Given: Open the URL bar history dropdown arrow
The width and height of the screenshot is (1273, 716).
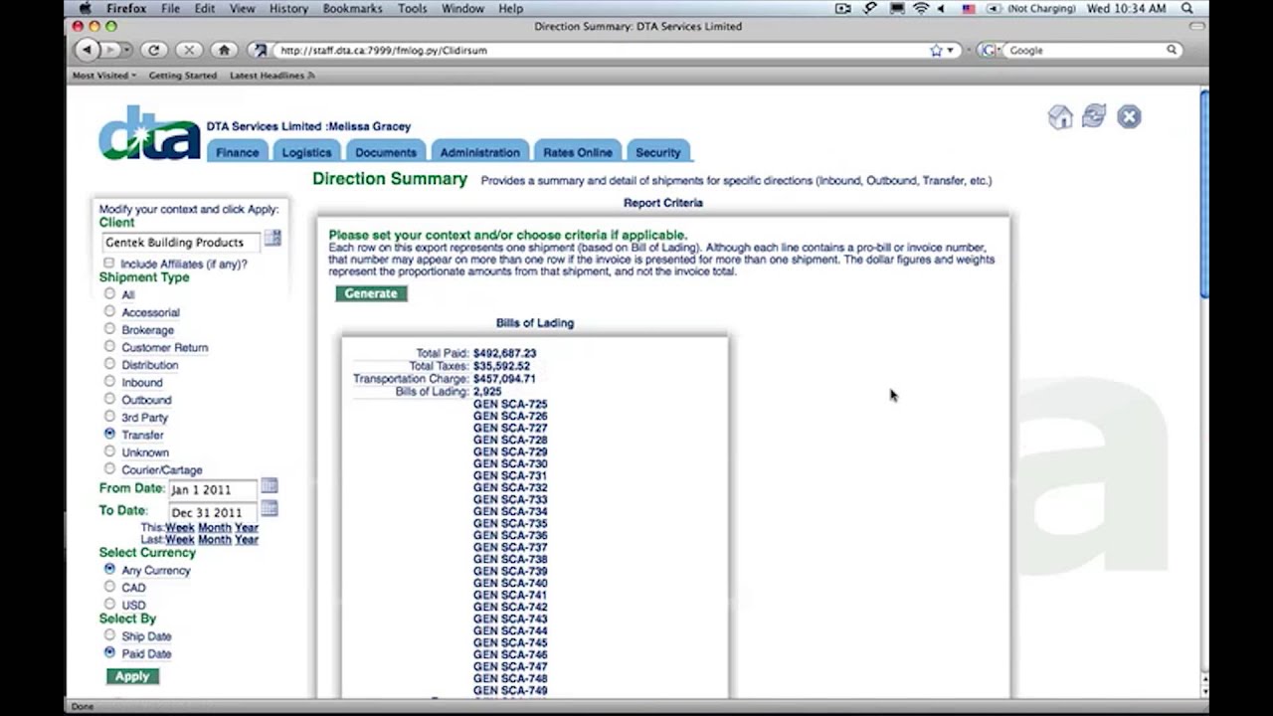Looking at the screenshot, I should click(950, 50).
